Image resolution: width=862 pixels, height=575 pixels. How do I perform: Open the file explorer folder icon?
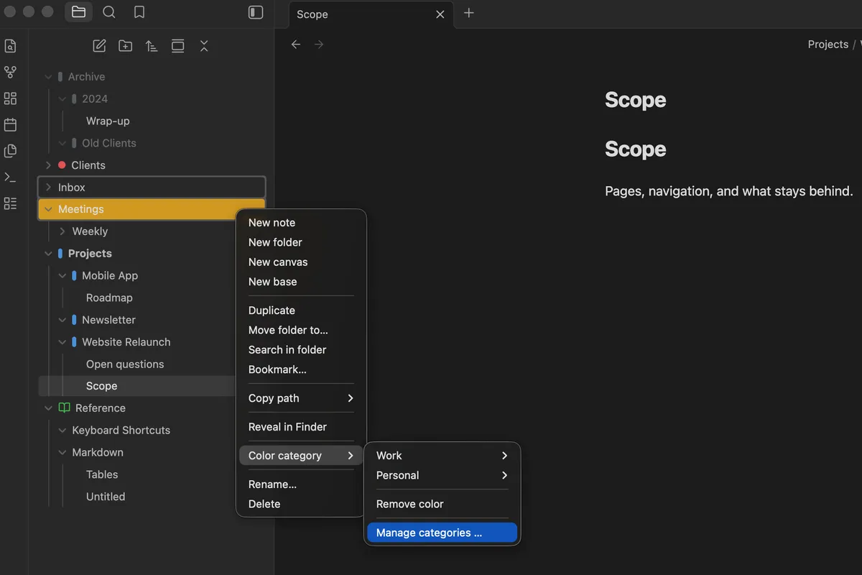tap(78, 12)
